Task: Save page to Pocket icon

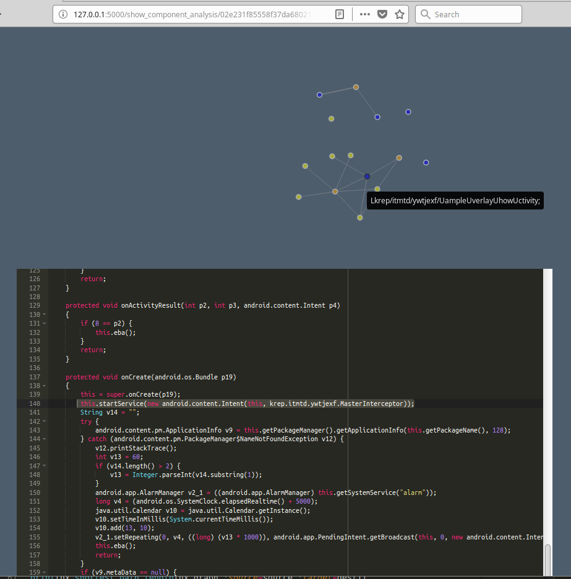Action: [x=382, y=14]
